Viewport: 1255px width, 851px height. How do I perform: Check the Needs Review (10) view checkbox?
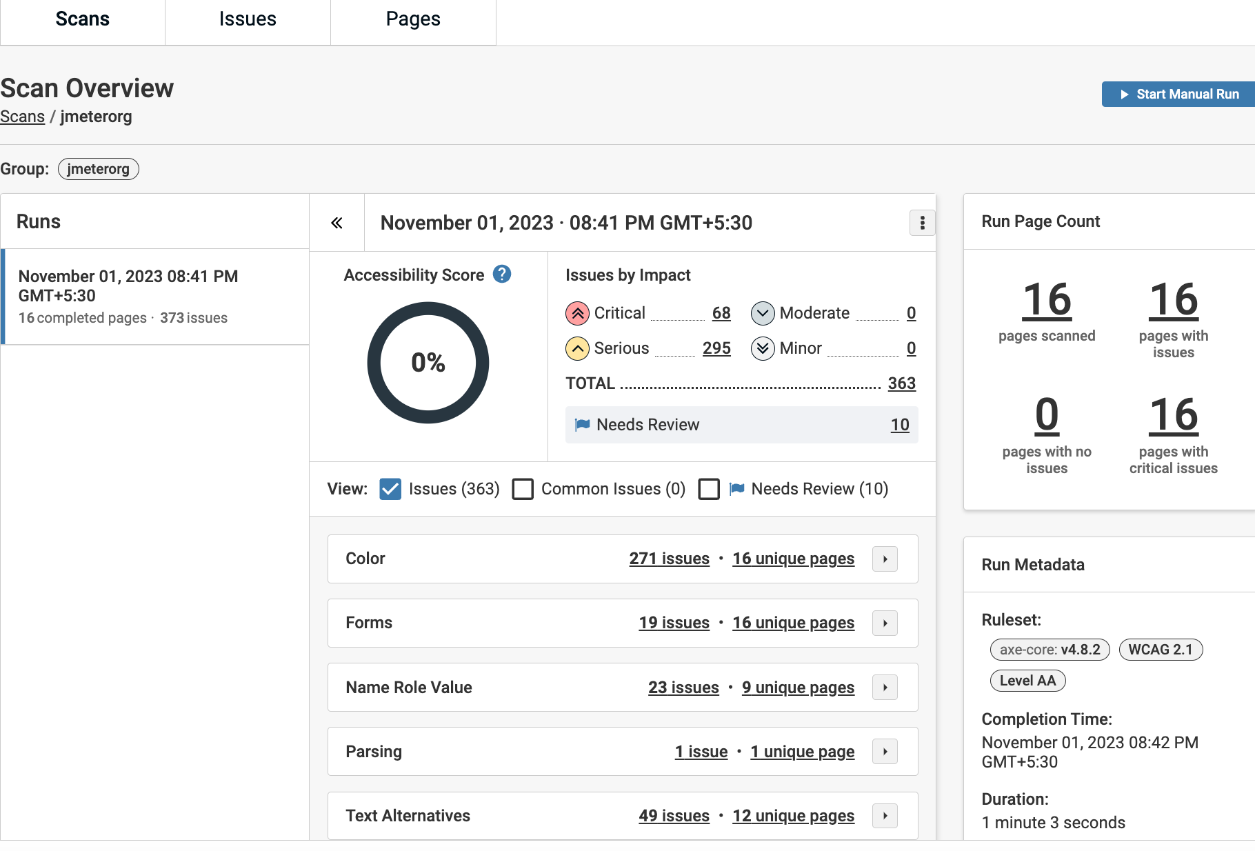coord(709,489)
